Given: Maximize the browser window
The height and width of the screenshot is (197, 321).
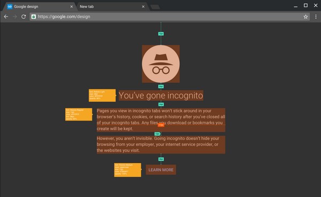Looking at the screenshot, I should pos(305,5).
